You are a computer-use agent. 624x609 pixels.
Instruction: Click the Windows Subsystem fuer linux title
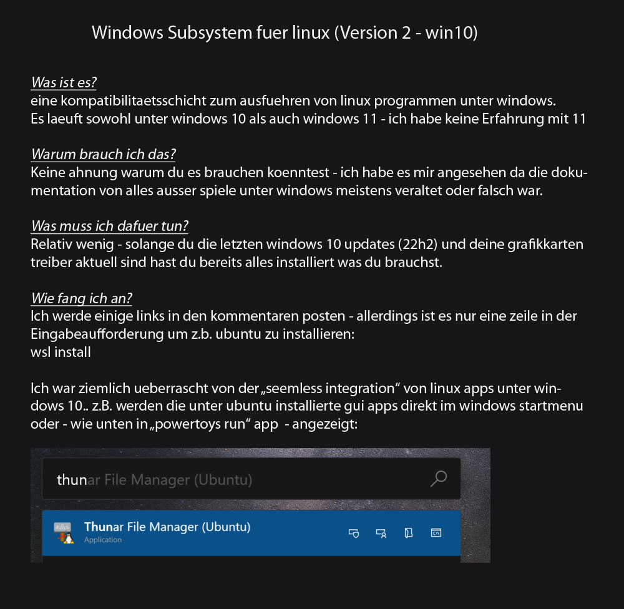285,32
